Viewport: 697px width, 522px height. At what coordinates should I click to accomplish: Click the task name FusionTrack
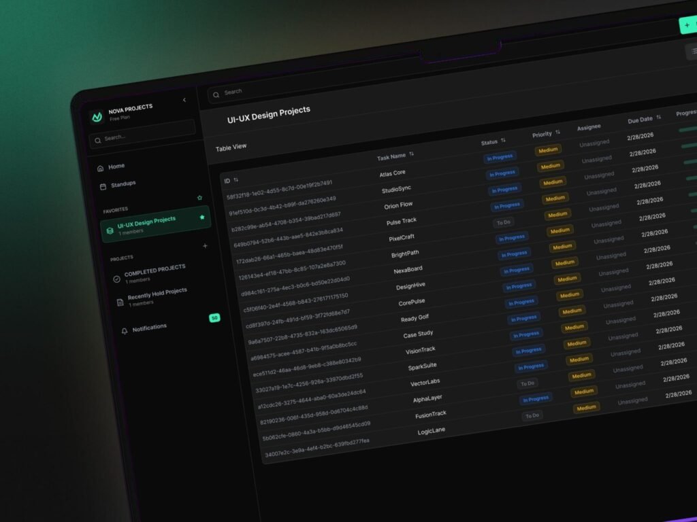pos(431,415)
